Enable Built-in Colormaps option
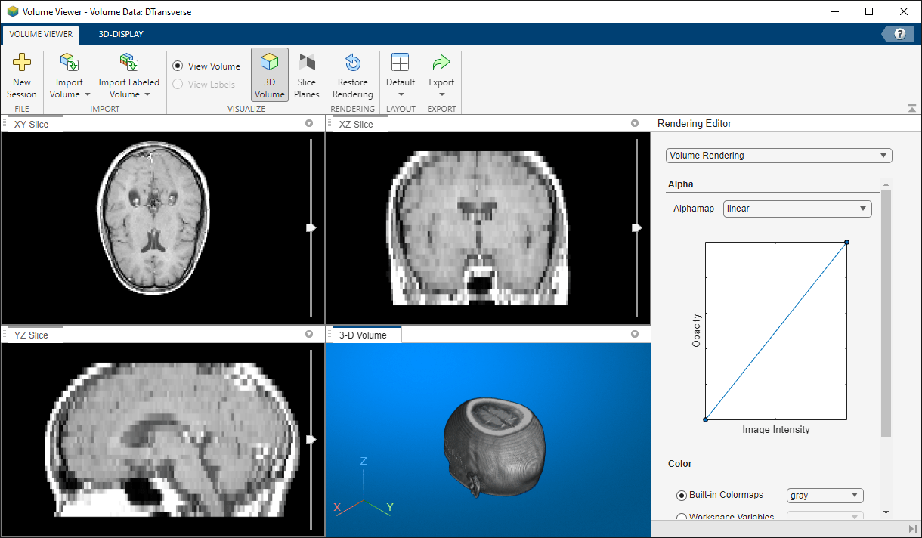The width and height of the screenshot is (922, 538). coord(682,495)
